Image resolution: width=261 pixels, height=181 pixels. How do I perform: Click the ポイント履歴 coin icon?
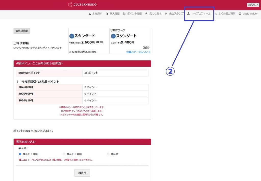[124, 14]
